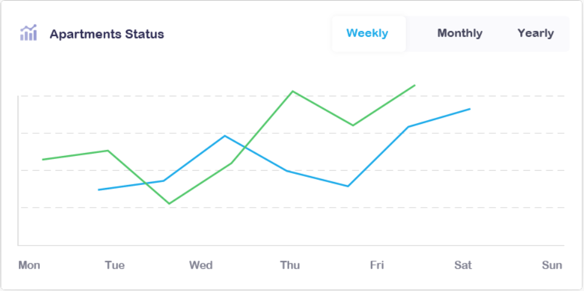
Task: Click the right end of green line
Action: coord(414,85)
